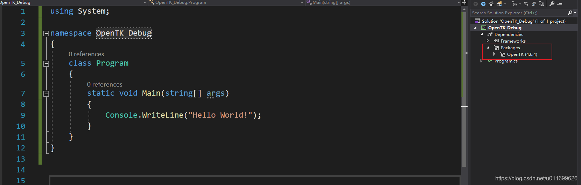Click '0 references' above class Program
This screenshot has width=581, height=185.
click(x=86, y=54)
